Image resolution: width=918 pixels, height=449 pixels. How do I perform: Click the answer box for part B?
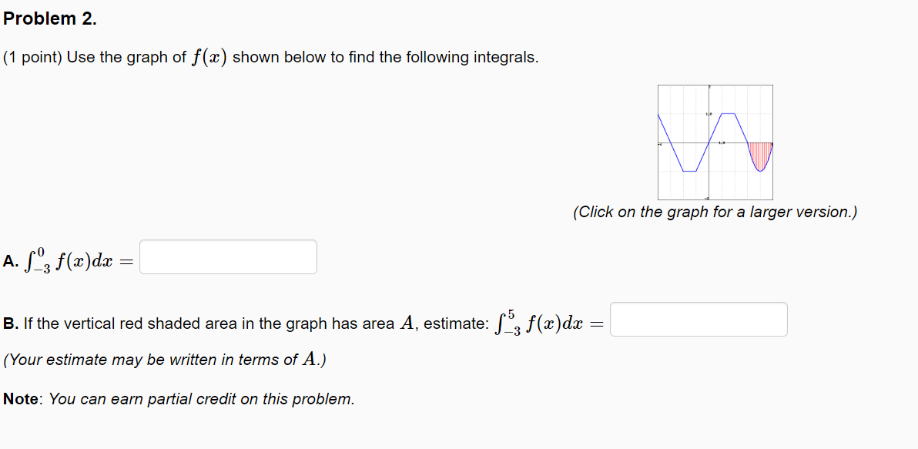point(699,319)
